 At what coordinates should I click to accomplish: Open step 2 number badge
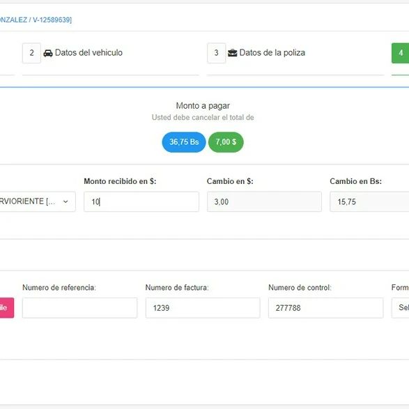pyautogui.click(x=31, y=53)
